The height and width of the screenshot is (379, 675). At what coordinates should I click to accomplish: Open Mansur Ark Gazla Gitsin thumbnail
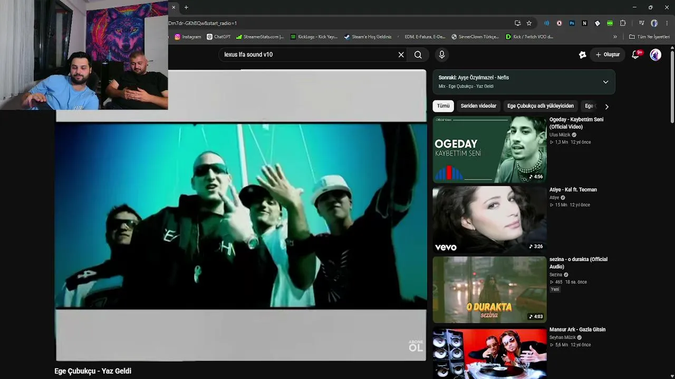(x=489, y=353)
